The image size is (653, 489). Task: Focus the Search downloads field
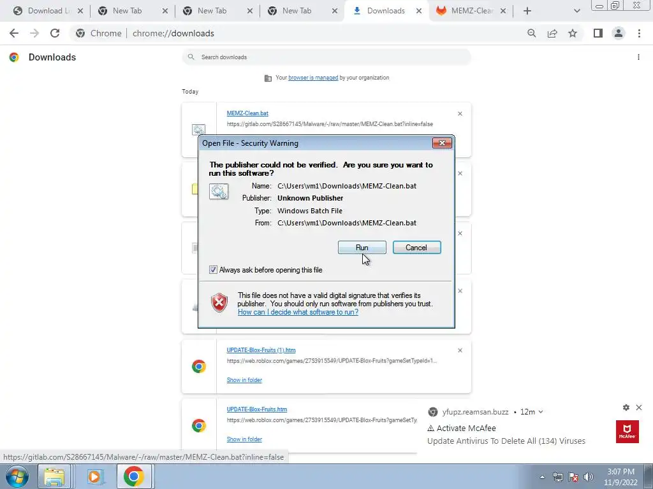[x=326, y=57]
